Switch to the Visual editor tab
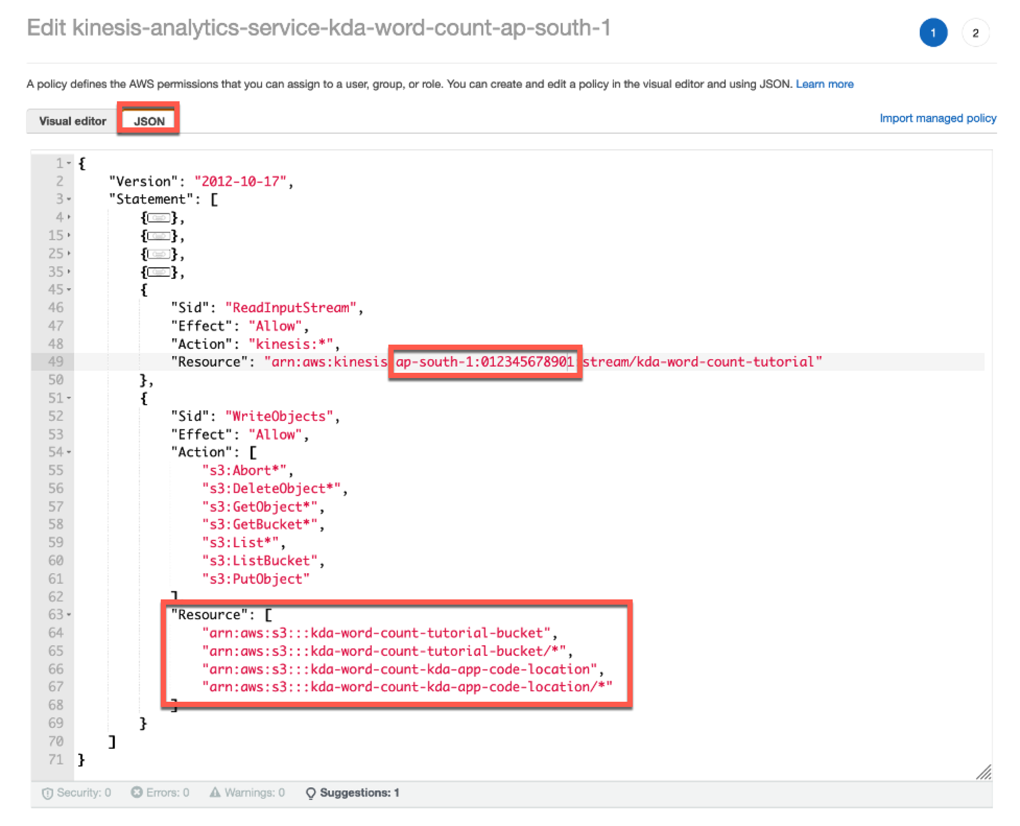The height and width of the screenshot is (826, 1020). pyautogui.click(x=72, y=121)
